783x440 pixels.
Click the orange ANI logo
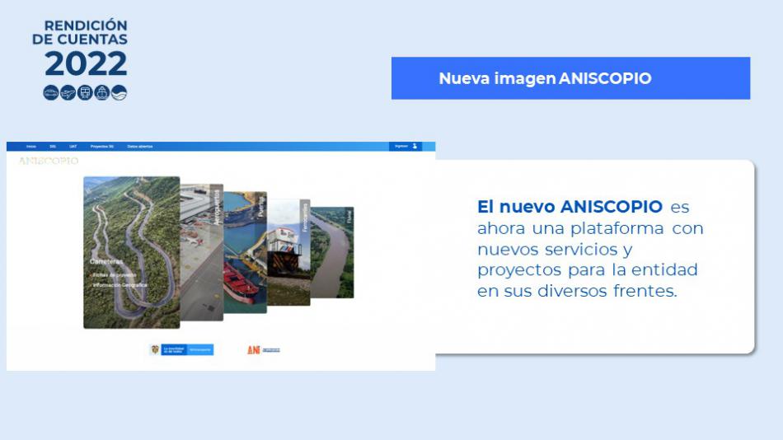click(x=254, y=350)
